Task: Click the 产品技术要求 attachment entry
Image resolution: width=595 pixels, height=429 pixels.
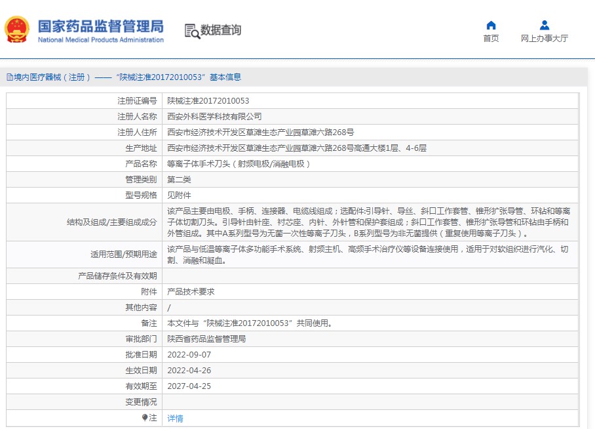Action: pyautogui.click(x=191, y=292)
